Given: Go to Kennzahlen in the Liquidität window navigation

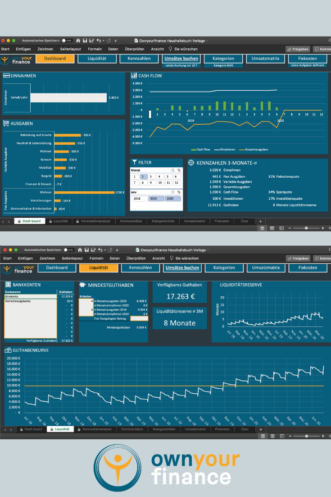Looking at the screenshot, I should pyautogui.click(x=141, y=268).
